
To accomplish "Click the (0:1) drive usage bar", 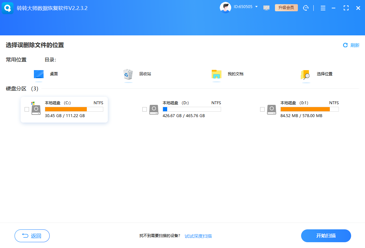I will pyautogui.click(x=309, y=109).
